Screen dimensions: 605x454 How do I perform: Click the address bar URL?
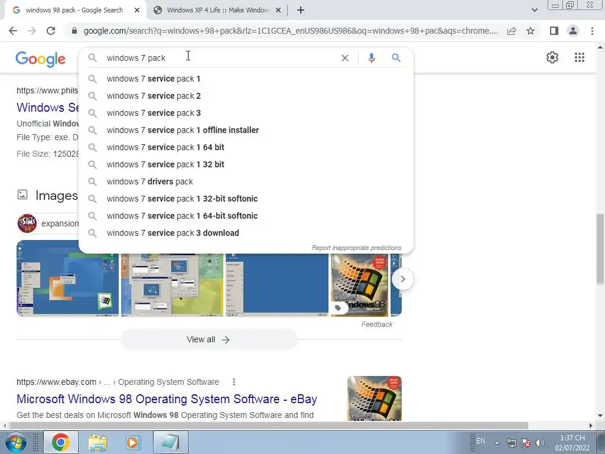(x=291, y=31)
